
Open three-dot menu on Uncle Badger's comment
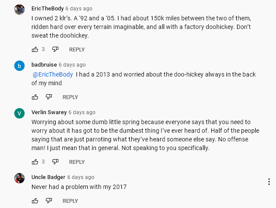[269, 182]
